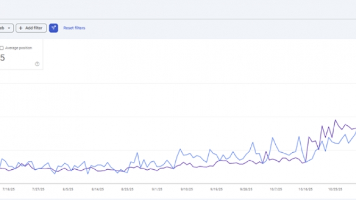Viewport: 356px width, 200px height.
Task: Click the 9/19/25 date label
Action: pyautogui.click(x=216, y=189)
